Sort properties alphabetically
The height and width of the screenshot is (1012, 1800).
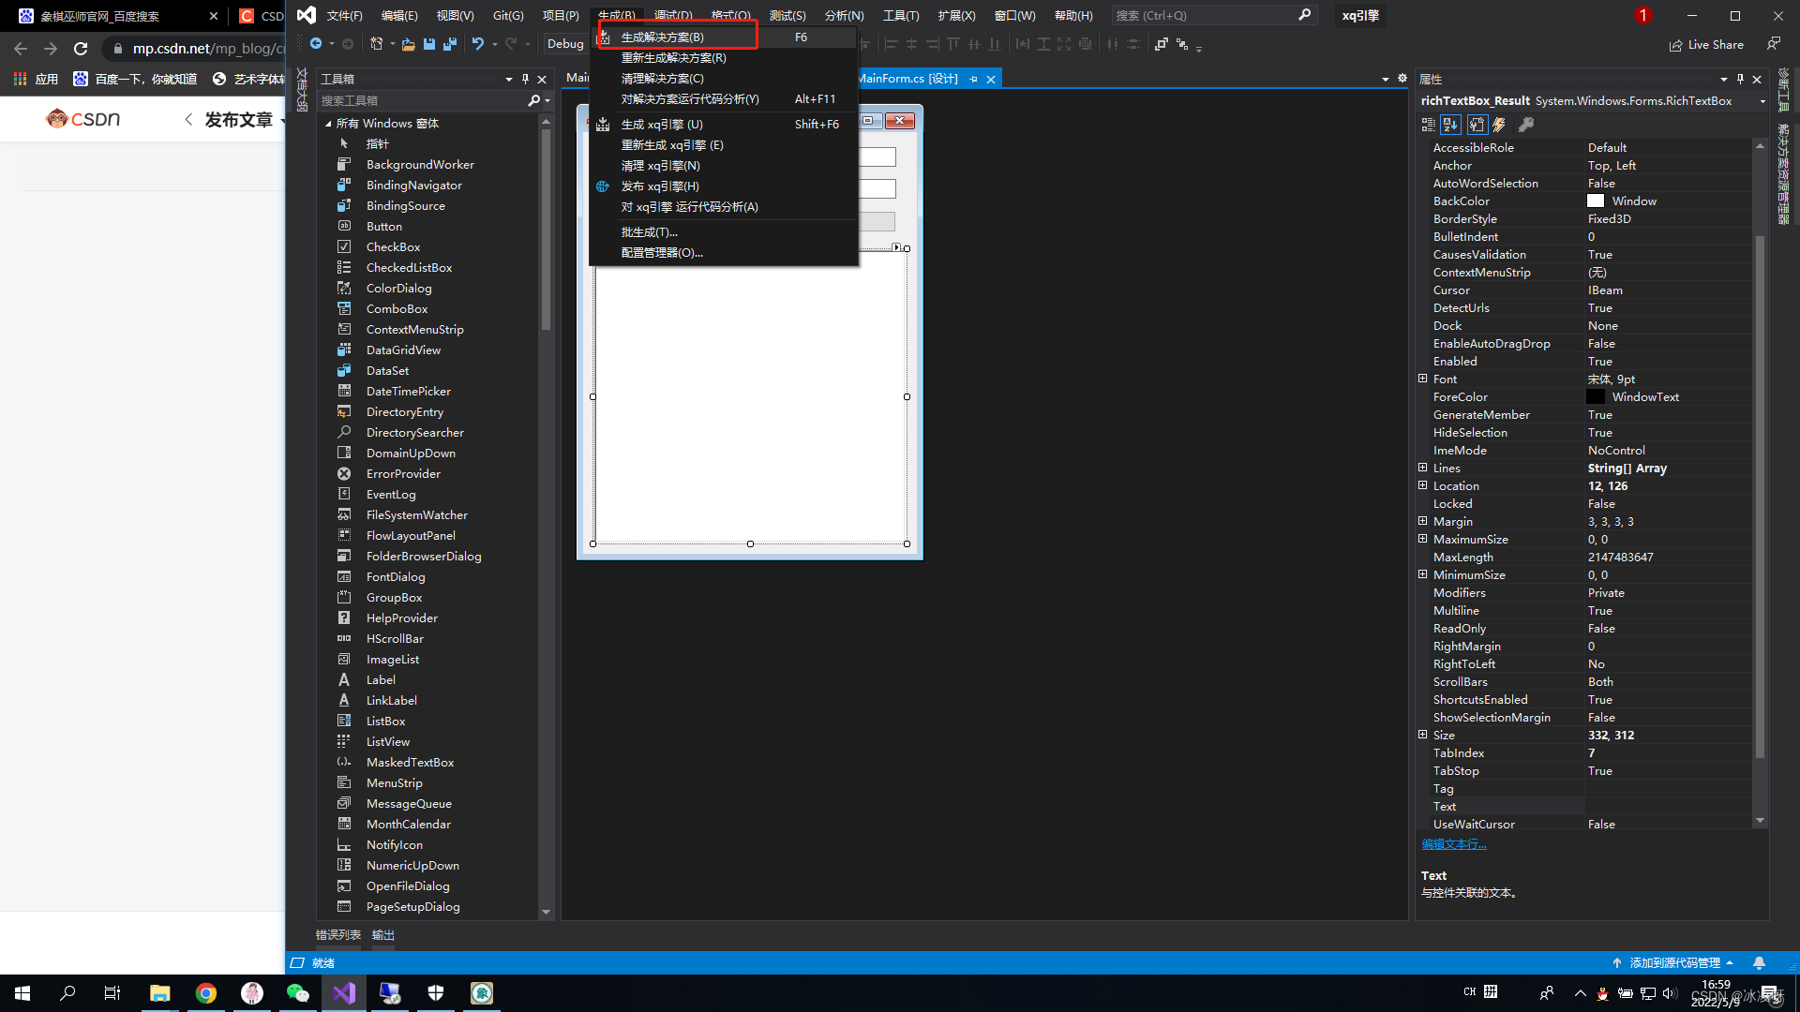click(x=1450, y=125)
